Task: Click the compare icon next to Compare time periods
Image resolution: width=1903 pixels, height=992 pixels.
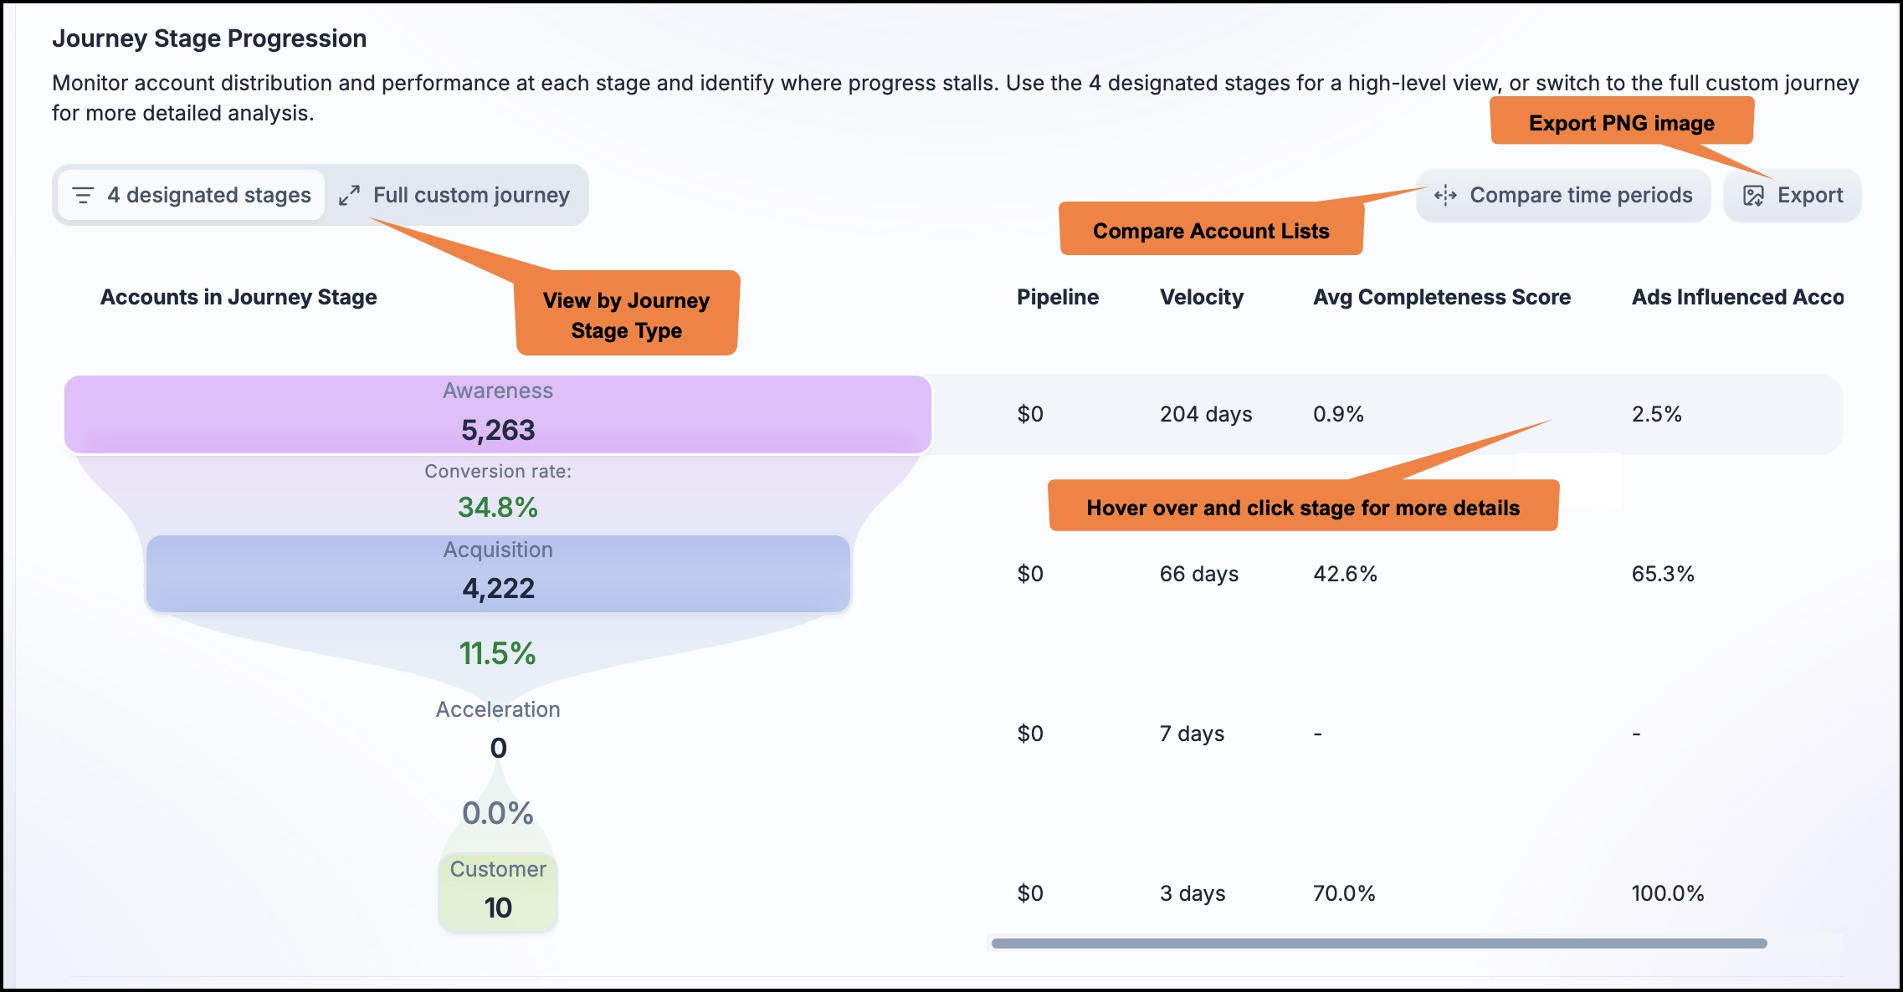Action: point(1445,196)
